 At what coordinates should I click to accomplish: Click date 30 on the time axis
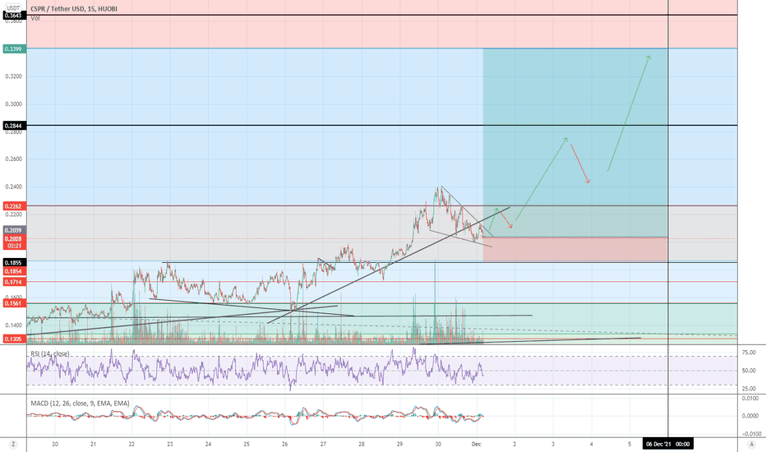[438, 444]
